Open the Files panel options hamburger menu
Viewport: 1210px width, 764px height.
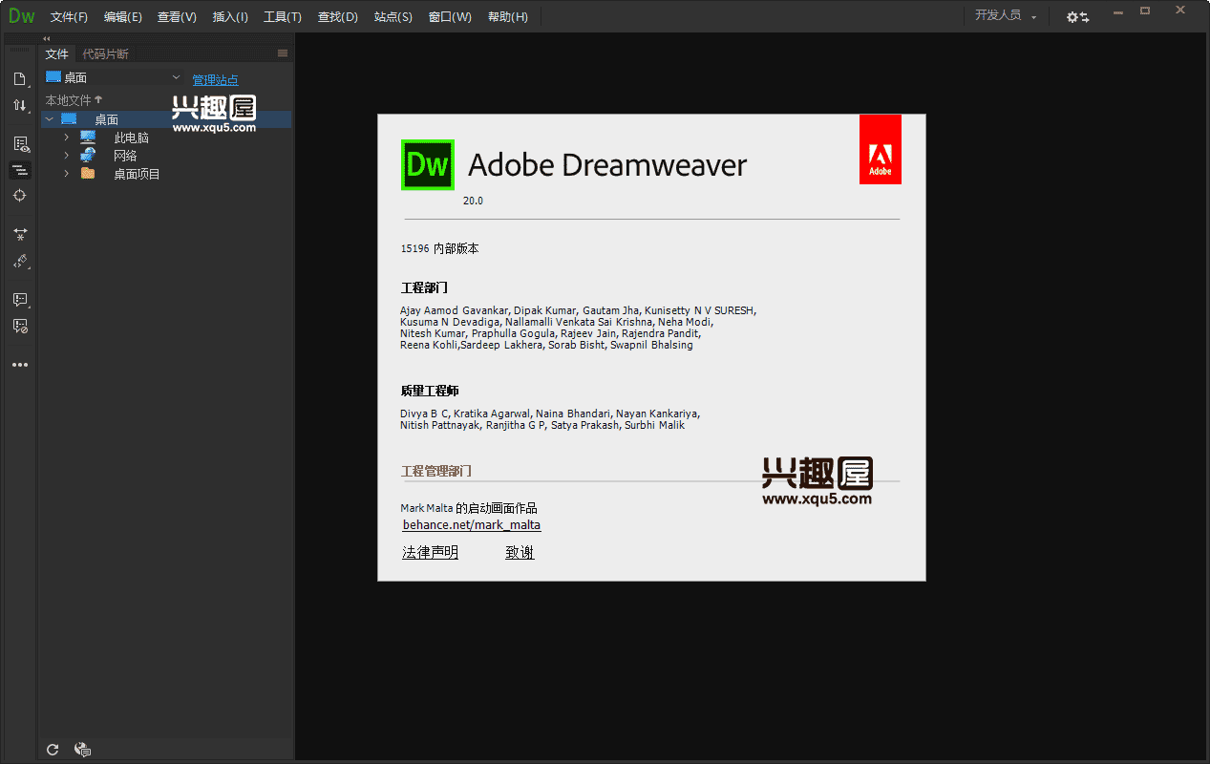click(x=283, y=53)
